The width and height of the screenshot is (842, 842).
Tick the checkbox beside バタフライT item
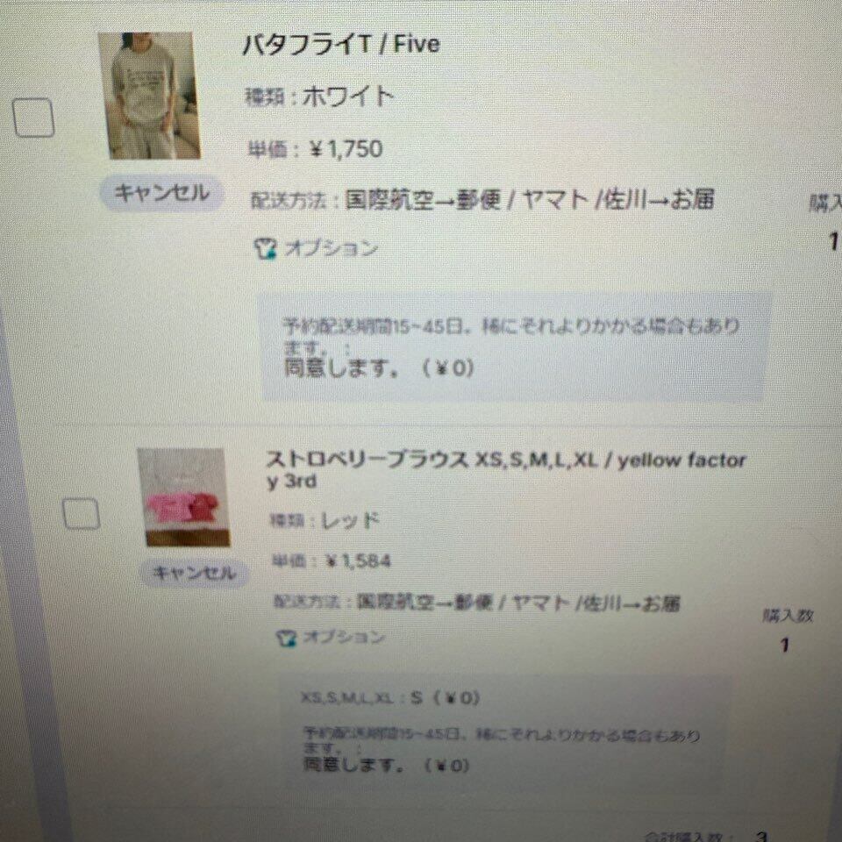(x=33, y=117)
